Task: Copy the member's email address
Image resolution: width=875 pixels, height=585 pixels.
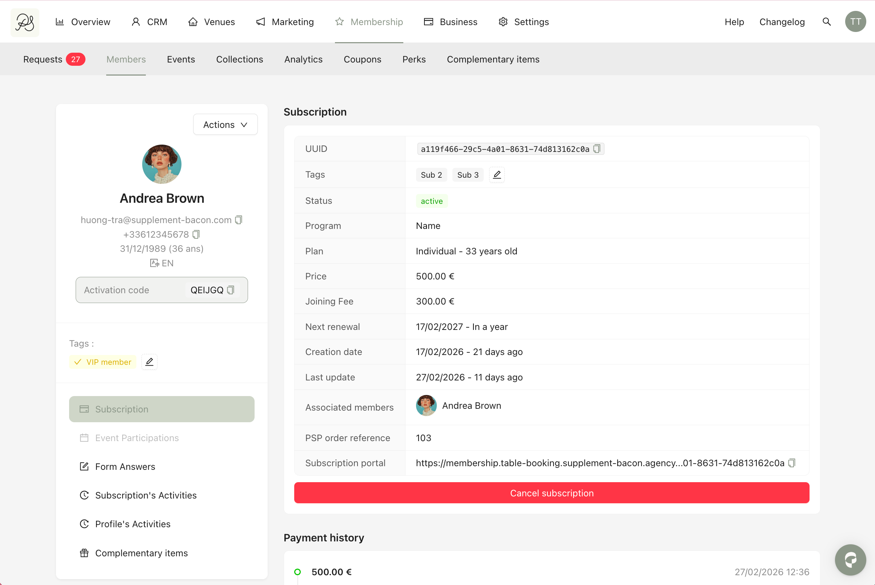Action: click(239, 220)
